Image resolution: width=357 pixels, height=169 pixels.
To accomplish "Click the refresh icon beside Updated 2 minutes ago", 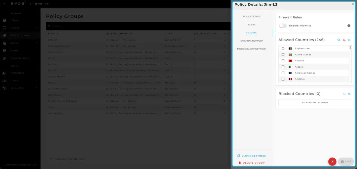I will 51,159.
